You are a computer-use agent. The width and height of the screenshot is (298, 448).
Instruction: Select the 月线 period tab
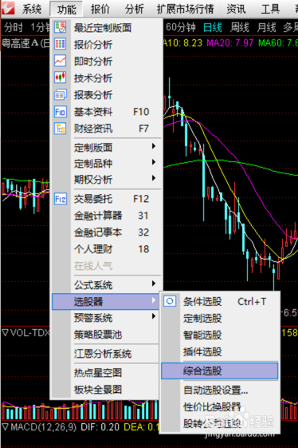266,27
